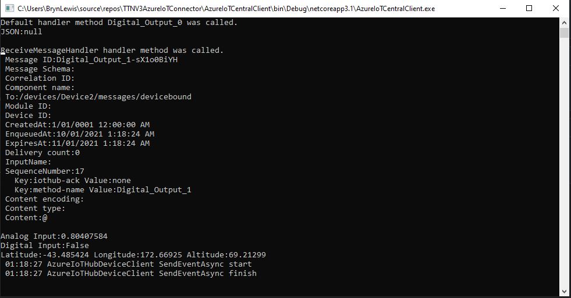Click the SequenceNumber:17 line
This screenshot has height=298, width=571.
coord(45,171)
